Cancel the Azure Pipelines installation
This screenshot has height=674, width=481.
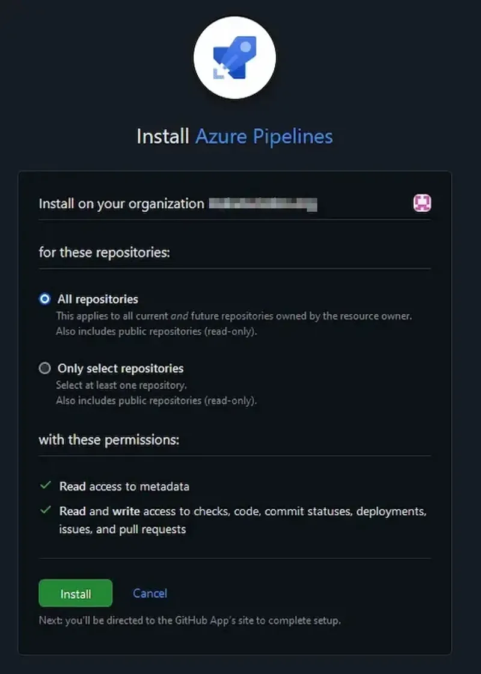point(150,593)
